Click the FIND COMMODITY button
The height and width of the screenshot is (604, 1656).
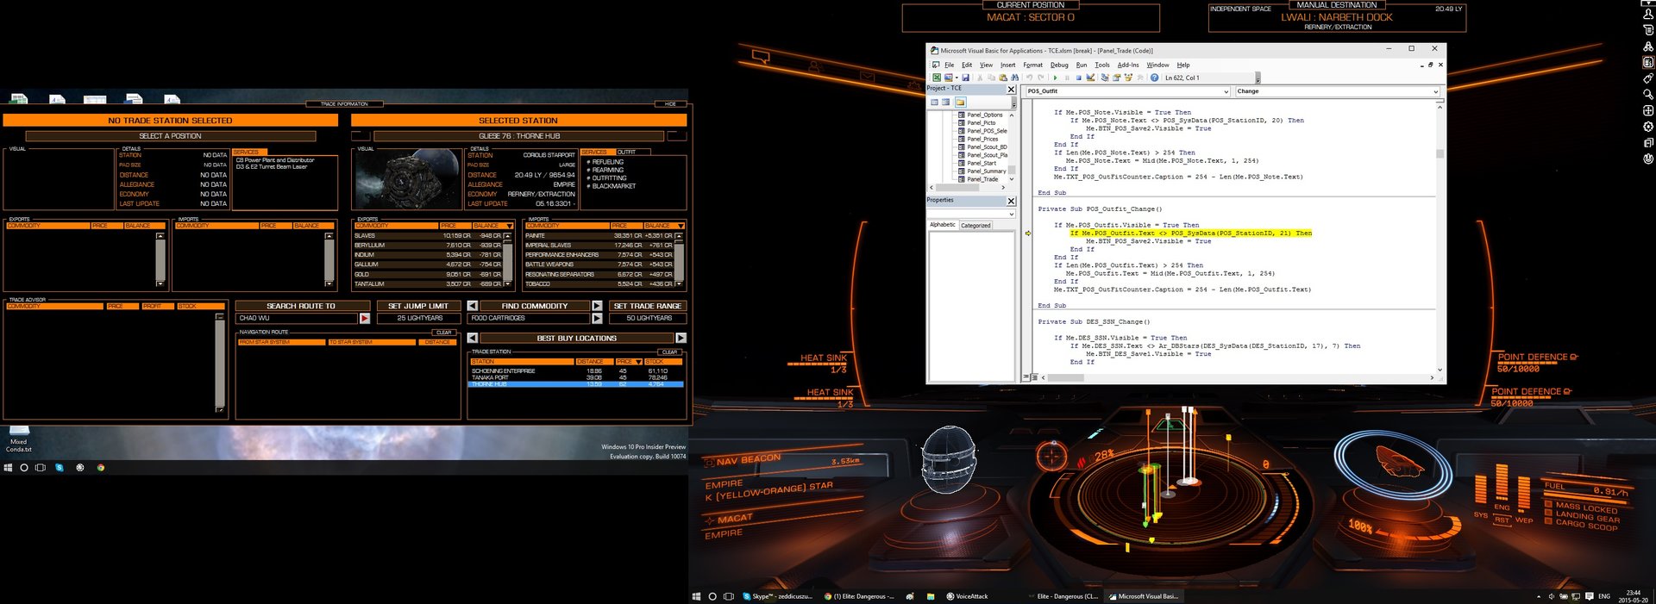click(x=535, y=306)
